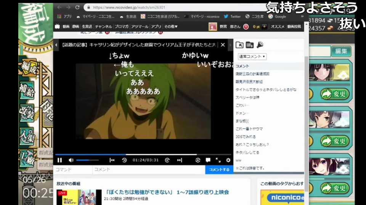Toggle comment display on video
Image resolution: width=366 pixels, height=205 pixels.
coord(208,160)
